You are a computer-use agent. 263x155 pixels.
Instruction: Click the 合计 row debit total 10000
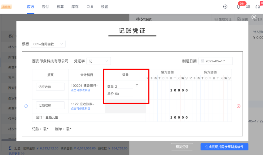coord(179,117)
